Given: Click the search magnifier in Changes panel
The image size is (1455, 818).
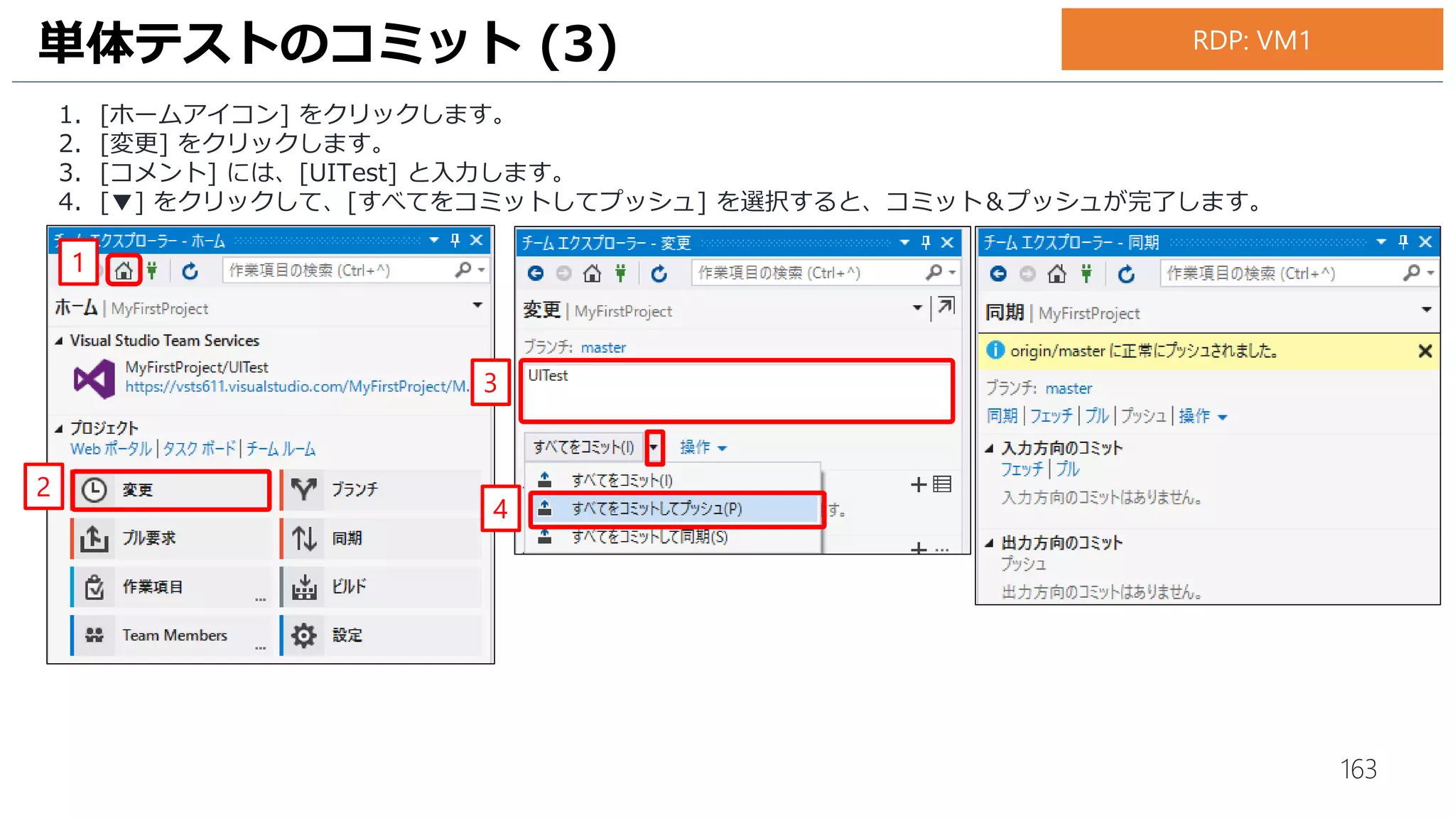Looking at the screenshot, I should tap(934, 272).
